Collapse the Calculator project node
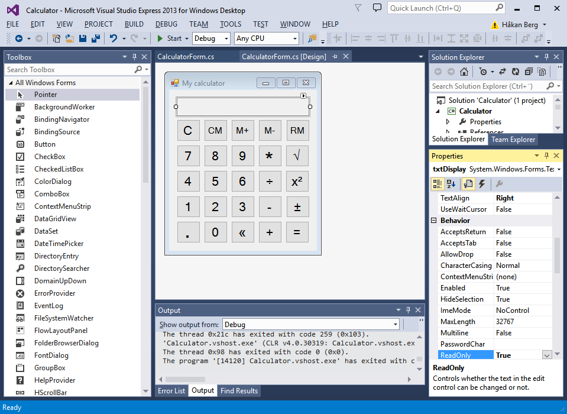 pyautogui.click(x=438, y=111)
